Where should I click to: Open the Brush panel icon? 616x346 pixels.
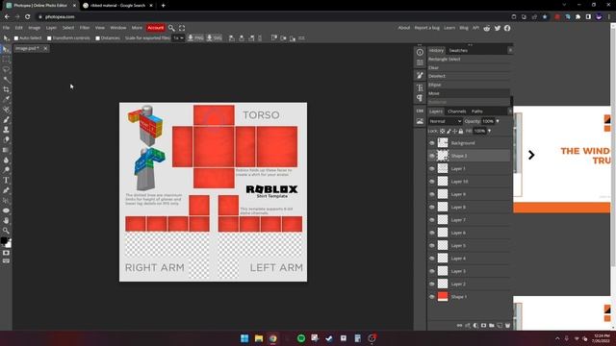pyautogui.click(x=420, y=75)
